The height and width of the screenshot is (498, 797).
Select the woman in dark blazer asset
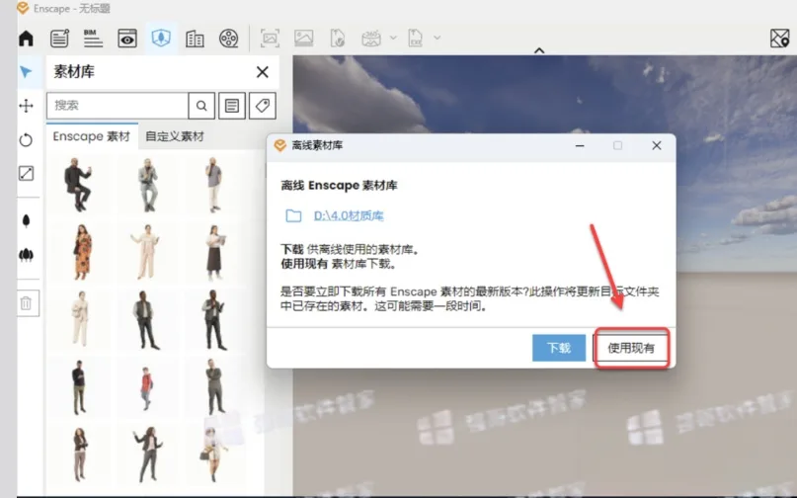(80, 454)
